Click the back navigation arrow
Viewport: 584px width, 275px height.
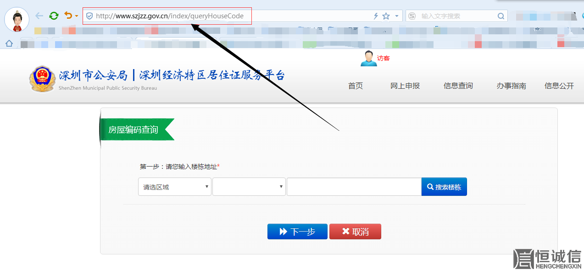point(39,15)
